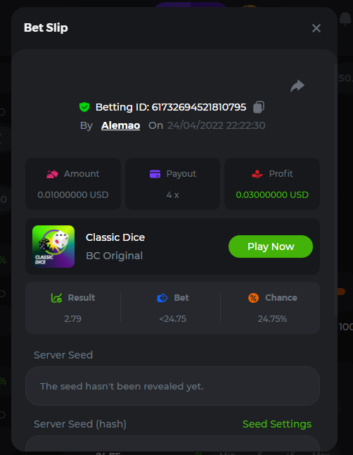Click the profit value 0.03000000 USD

point(272,194)
